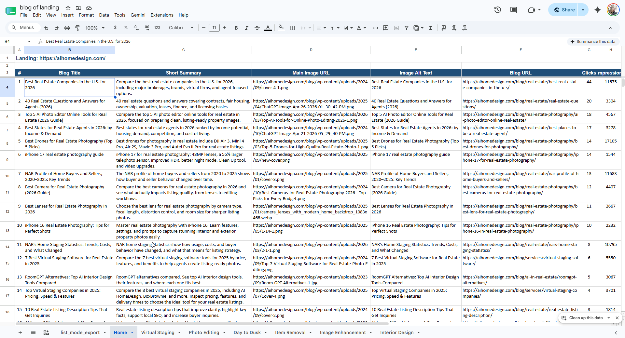This screenshot has width=625, height=338.
Task: Open the Gemini sparkle icon
Action: [x=598, y=10]
